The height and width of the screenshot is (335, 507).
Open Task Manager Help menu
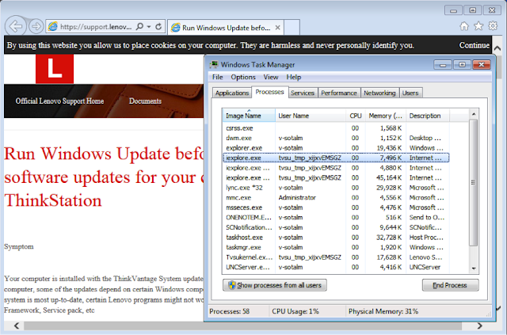coord(294,77)
